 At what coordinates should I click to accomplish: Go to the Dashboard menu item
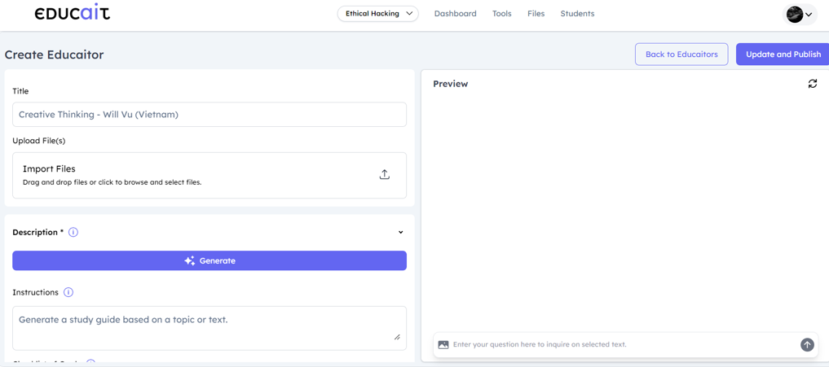tap(455, 14)
